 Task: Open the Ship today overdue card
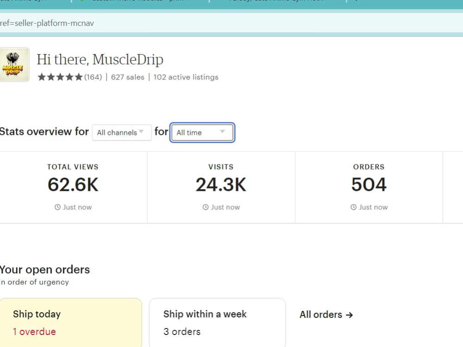[x=70, y=323]
